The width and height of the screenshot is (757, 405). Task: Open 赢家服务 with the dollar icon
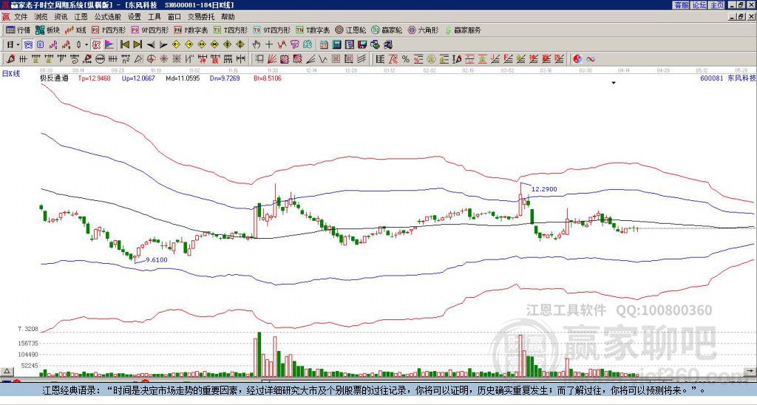coord(463,30)
